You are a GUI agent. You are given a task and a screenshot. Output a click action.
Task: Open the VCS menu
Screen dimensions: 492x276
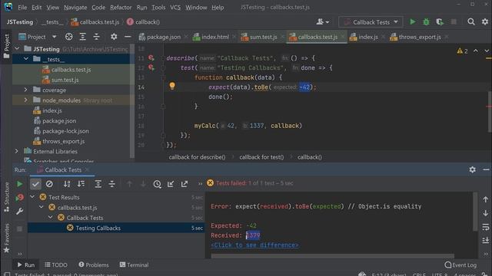175,7
